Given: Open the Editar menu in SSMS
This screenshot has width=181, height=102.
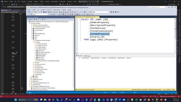Looking at the screenshot, I should click(34, 10).
